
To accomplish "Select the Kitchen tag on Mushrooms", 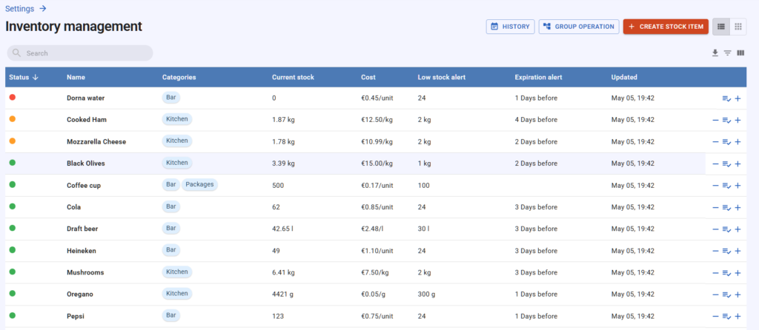I will coord(176,272).
